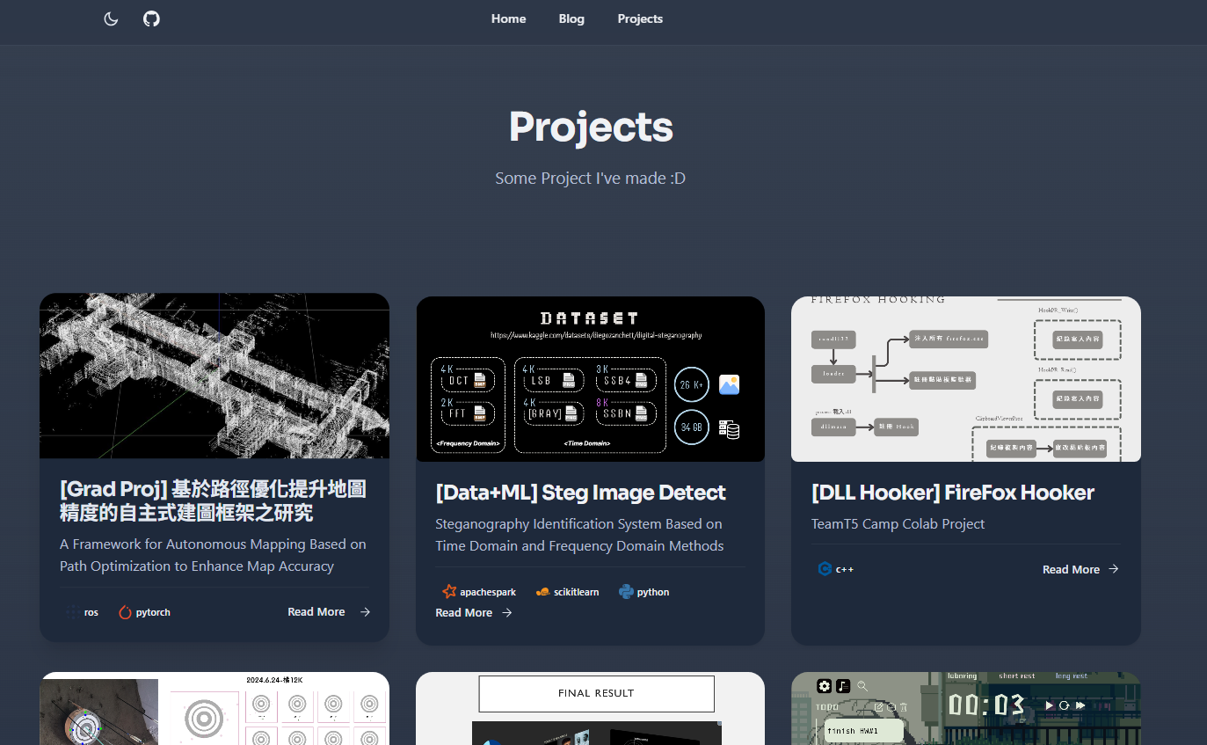Click Read More on the Steg Image card
The image size is (1207, 745).
[x=463, y=613]
